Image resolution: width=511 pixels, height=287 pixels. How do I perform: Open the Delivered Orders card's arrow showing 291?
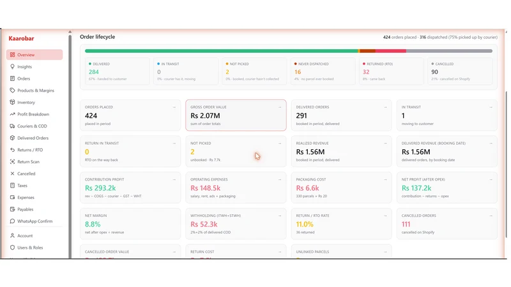(x=385, y=107)
